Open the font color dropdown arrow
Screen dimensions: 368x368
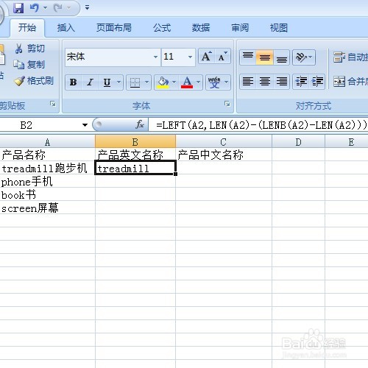click(x=199, y=82)
